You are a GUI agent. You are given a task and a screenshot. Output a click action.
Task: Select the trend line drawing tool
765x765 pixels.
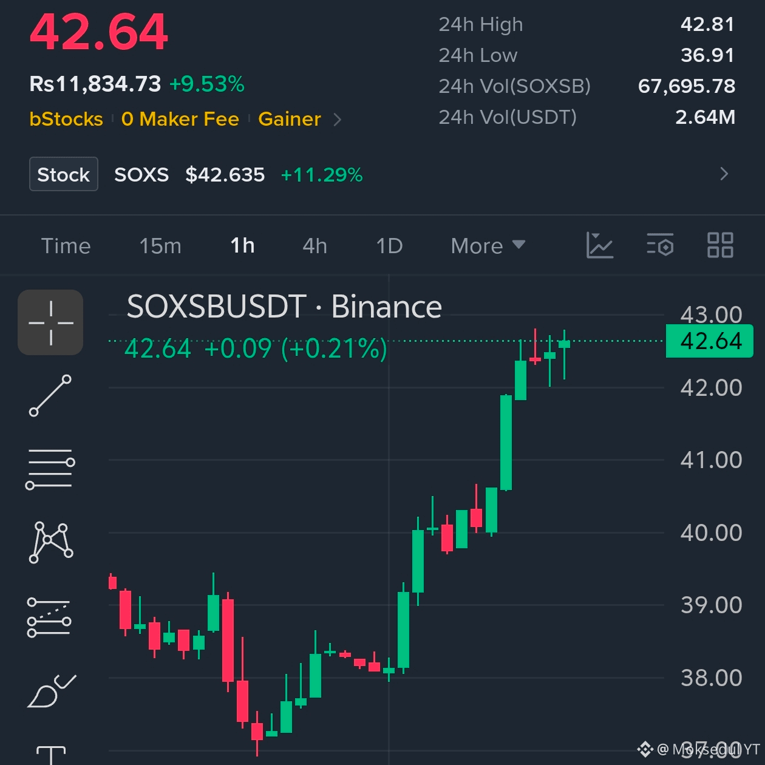[x=50, y=396]
